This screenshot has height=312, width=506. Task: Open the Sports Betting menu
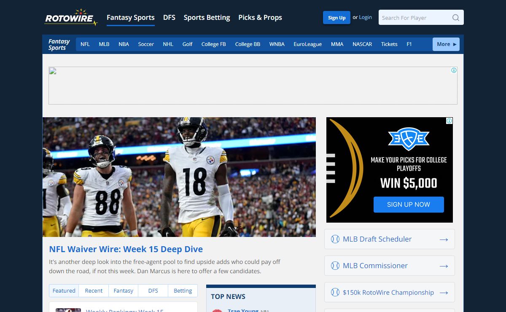click(207, 18)
